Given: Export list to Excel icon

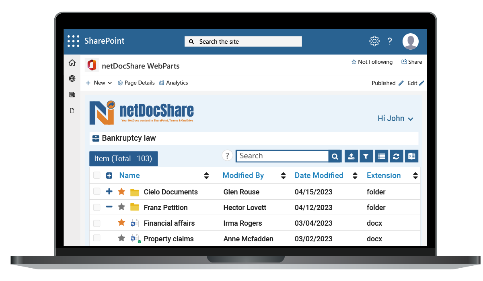Looking at the screenshot, I should (411, 156).
